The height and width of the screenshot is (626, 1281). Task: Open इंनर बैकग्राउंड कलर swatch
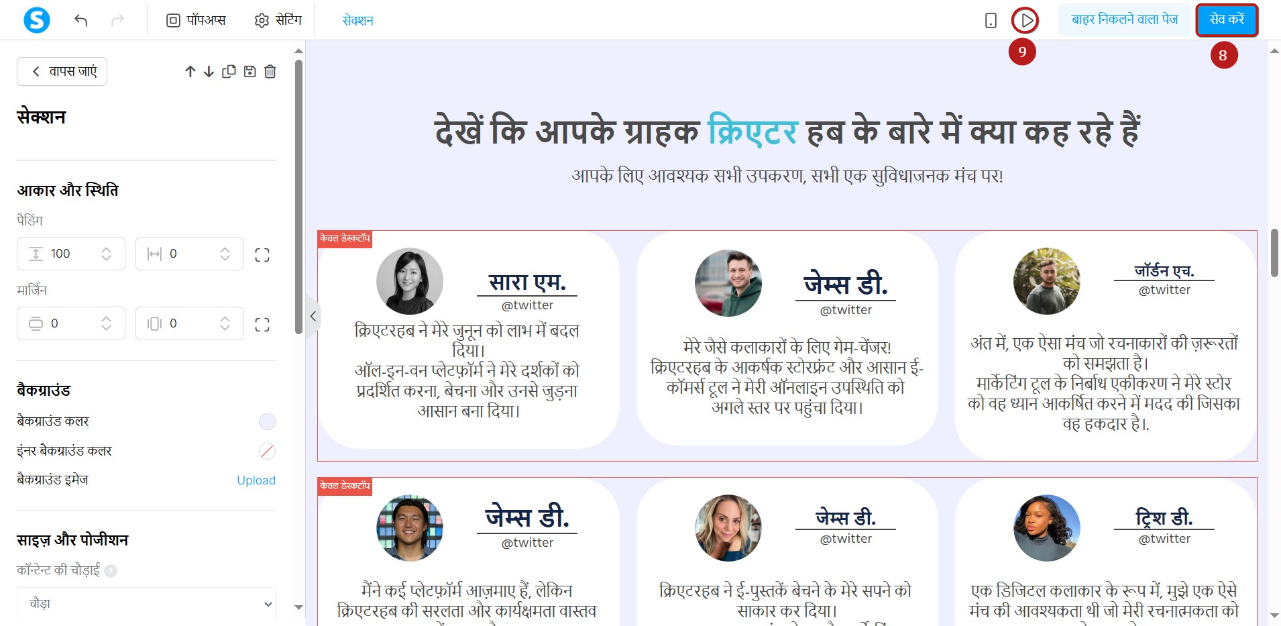(x=267, y=451)
